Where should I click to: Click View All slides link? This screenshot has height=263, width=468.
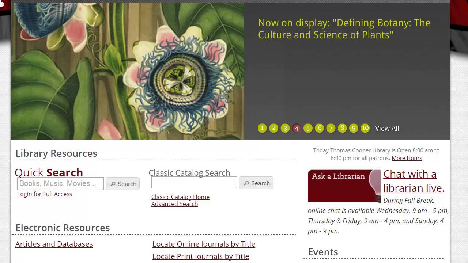click(x=387, y=128)
